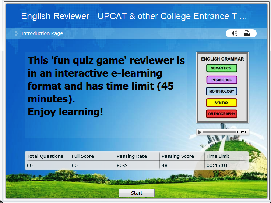Click the Total Questions header cell
This screenshot has height=203, width=271.
(47, 156)
